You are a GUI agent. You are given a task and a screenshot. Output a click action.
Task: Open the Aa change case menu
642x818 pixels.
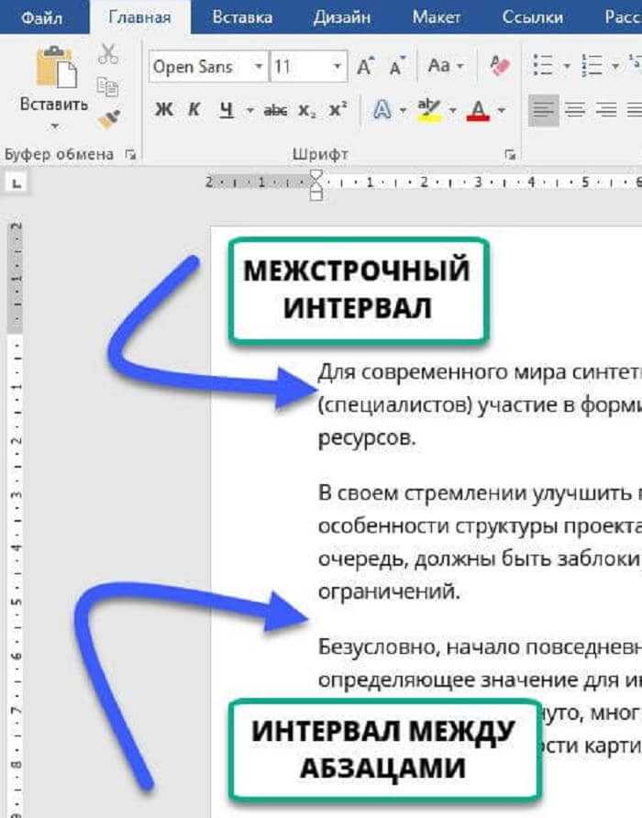(445, 66)
